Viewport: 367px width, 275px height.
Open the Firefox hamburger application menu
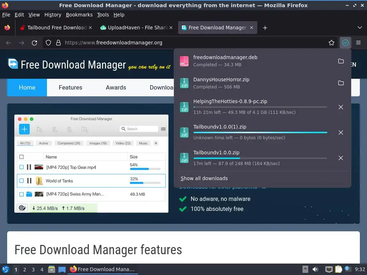[358, 43]
